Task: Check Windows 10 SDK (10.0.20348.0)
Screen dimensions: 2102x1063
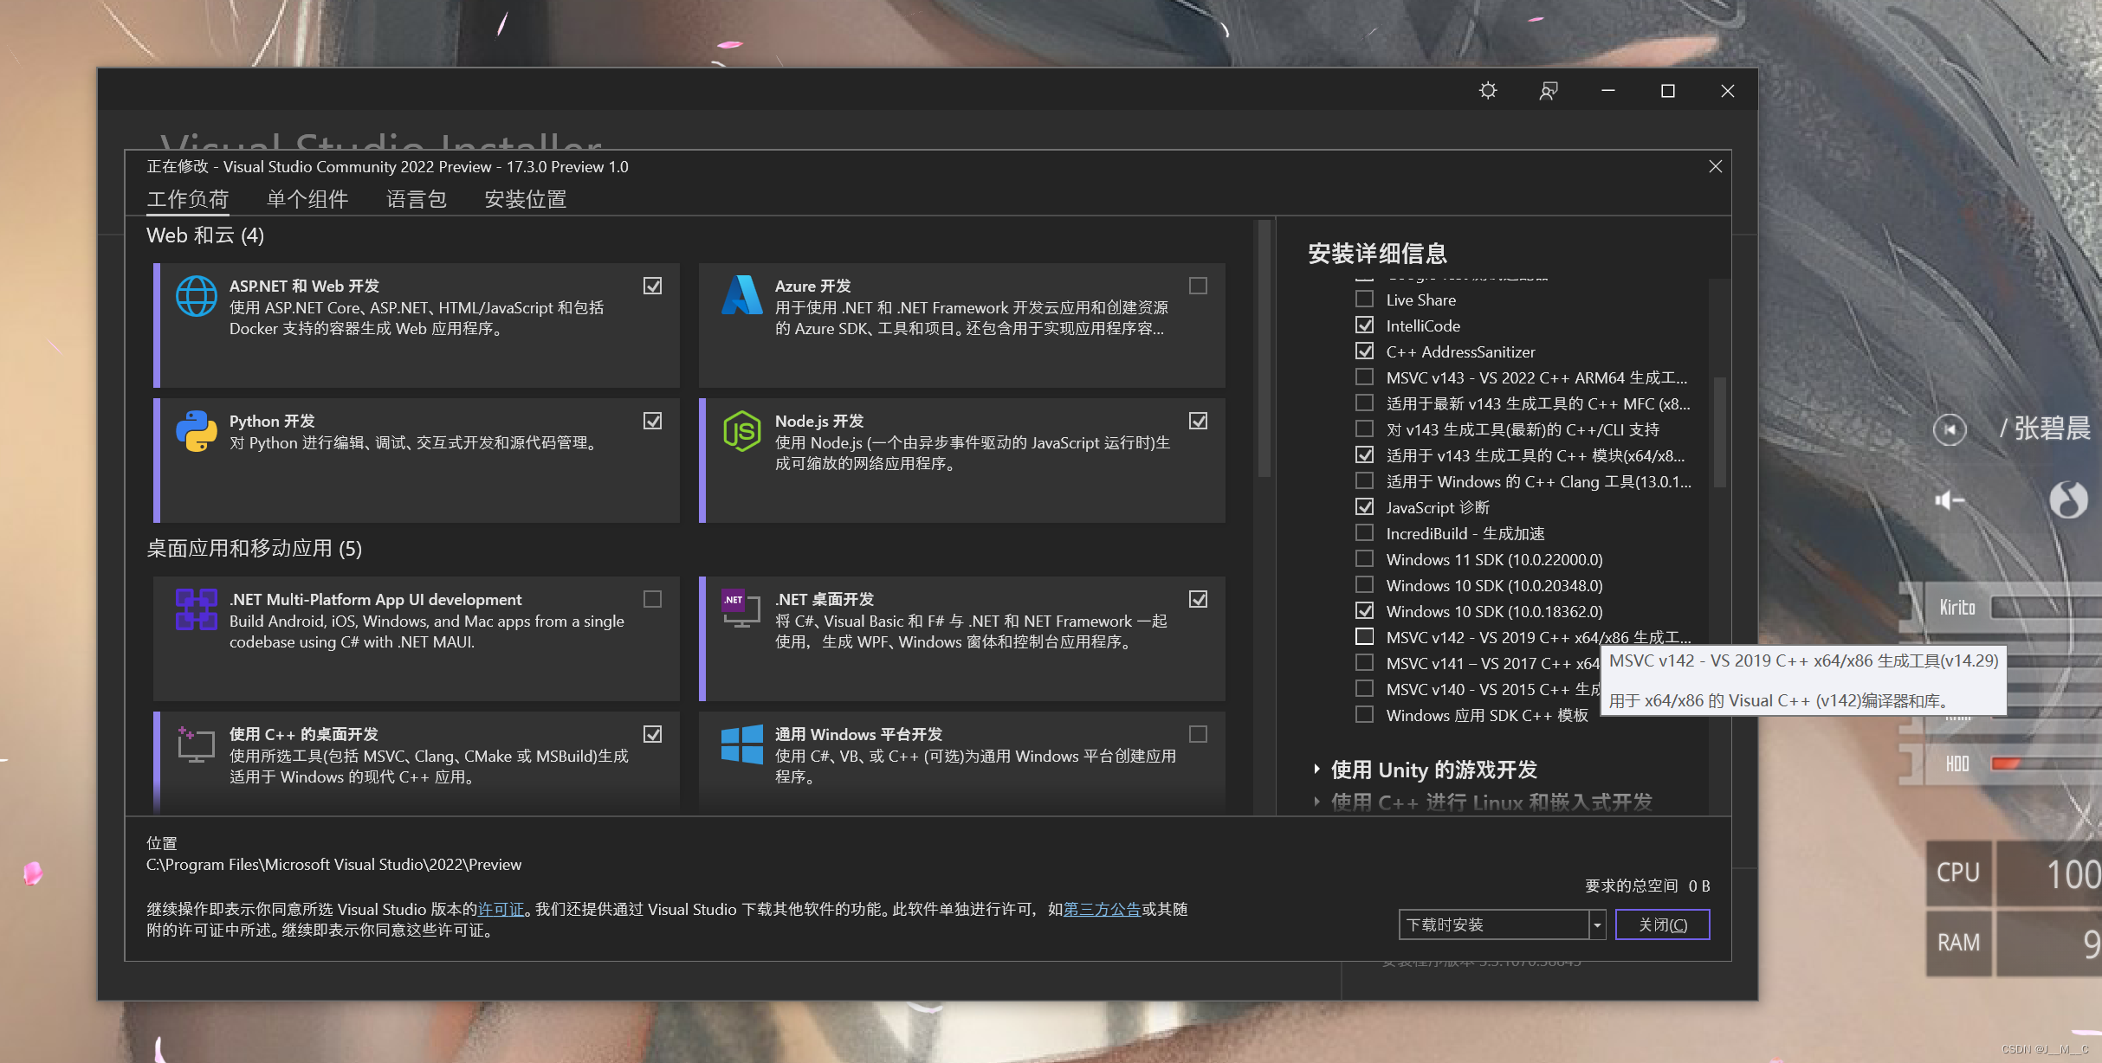Action: click(1365, 585)
